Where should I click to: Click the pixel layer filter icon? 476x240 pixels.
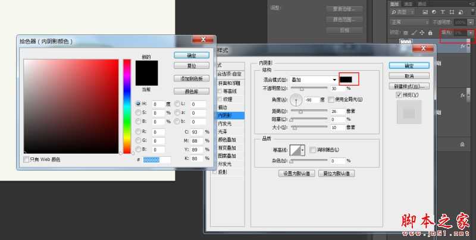coord(424,12)
